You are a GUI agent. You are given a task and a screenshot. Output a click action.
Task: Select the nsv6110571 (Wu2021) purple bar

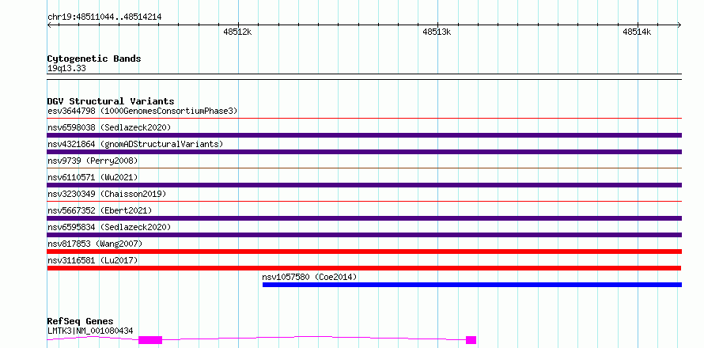click(365, 185)
